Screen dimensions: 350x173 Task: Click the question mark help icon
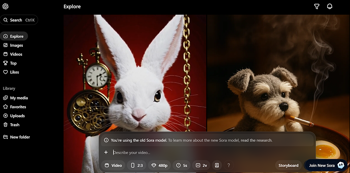coord(229,165)
